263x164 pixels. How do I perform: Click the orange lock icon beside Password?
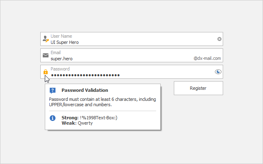[x=45, y=72]
